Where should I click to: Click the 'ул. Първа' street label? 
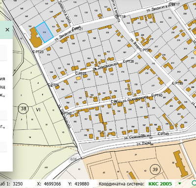click(x=144, y=144)
